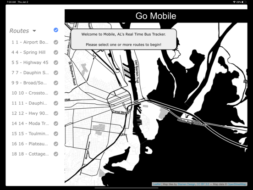The image size is (253, 190).
Task: Check the 9 - Broad/So... route checkmark
Action: coord(56,83)
